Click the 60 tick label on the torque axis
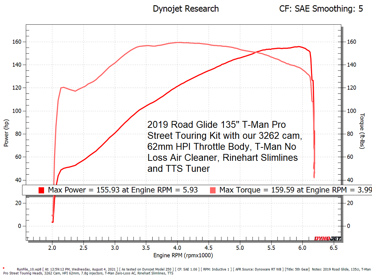This screenshot has width=372, height=278. [350, 157]
